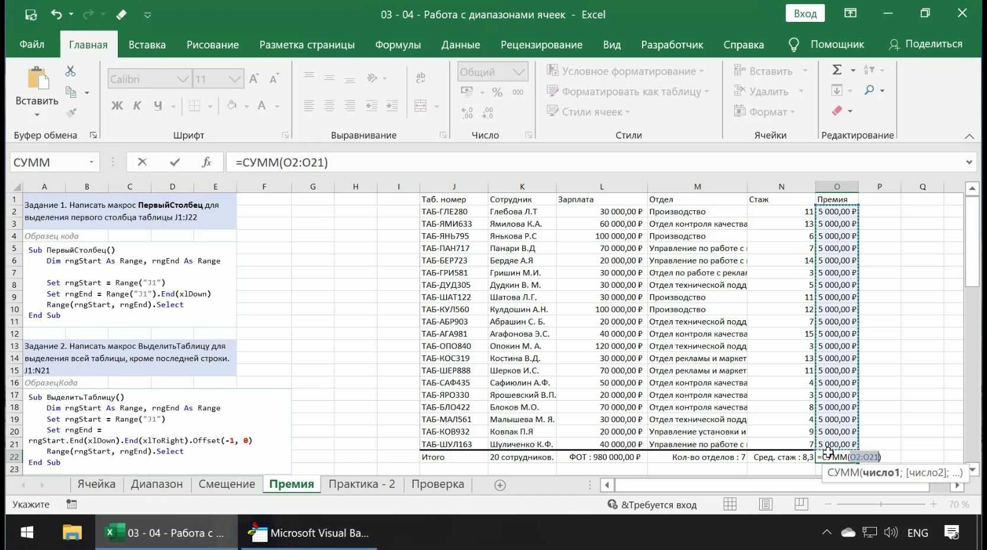Click the AutoSum sigma icon
Screen dimensions: 987x550
(837, 70)
